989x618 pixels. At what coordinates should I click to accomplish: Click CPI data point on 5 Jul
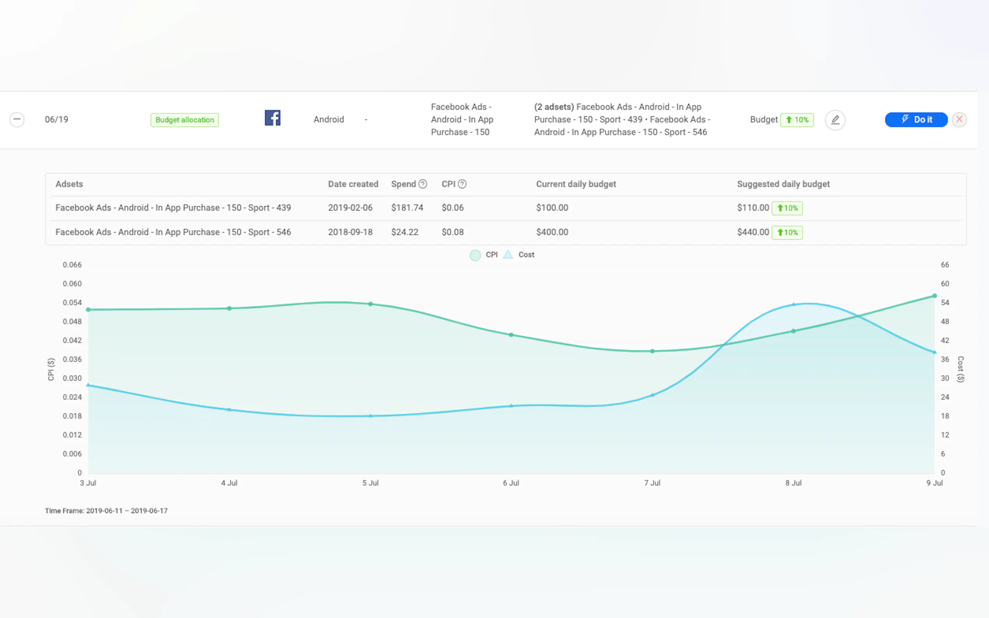(370, 304)
